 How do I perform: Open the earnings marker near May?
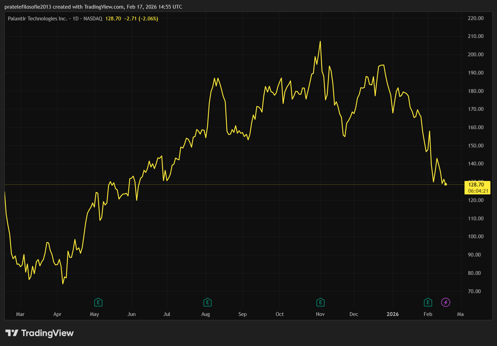coord(98,302)
